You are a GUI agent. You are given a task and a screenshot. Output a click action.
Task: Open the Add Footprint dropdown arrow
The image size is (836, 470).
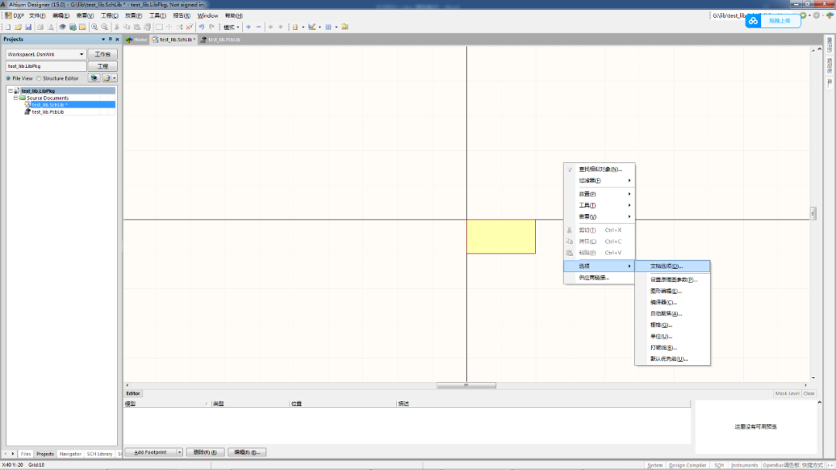click(x=179, y=452)
